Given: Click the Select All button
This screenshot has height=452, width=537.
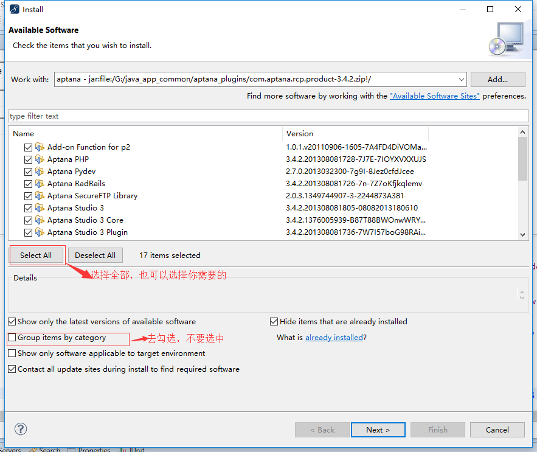Looking at the screenshot, I should [36, 256].
